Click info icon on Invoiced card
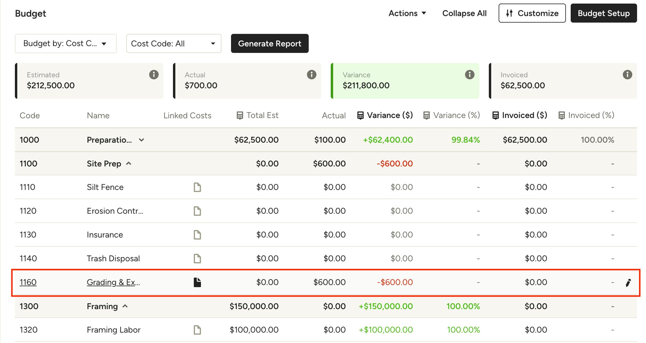 (x=627, y=74)
